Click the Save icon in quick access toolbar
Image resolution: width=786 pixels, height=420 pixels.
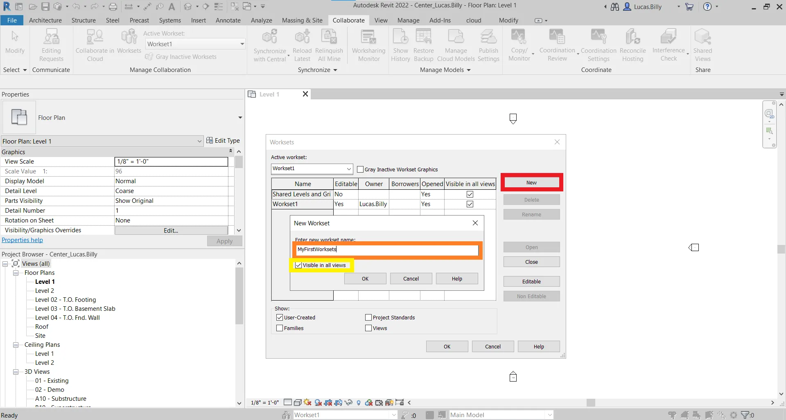45,7
